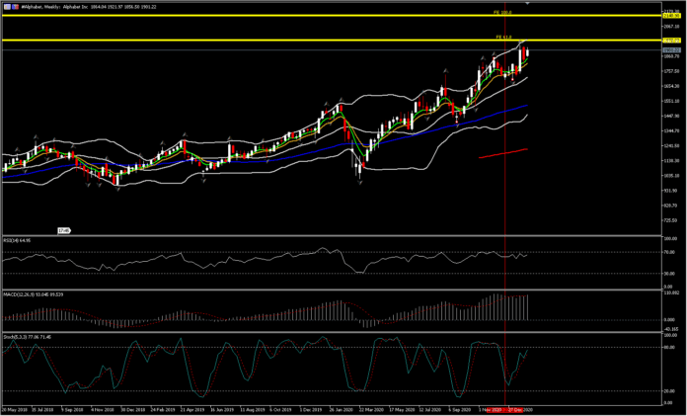
Task: Click the chart shift triangle marker at the chart top
Action: (x=527, y=3)
